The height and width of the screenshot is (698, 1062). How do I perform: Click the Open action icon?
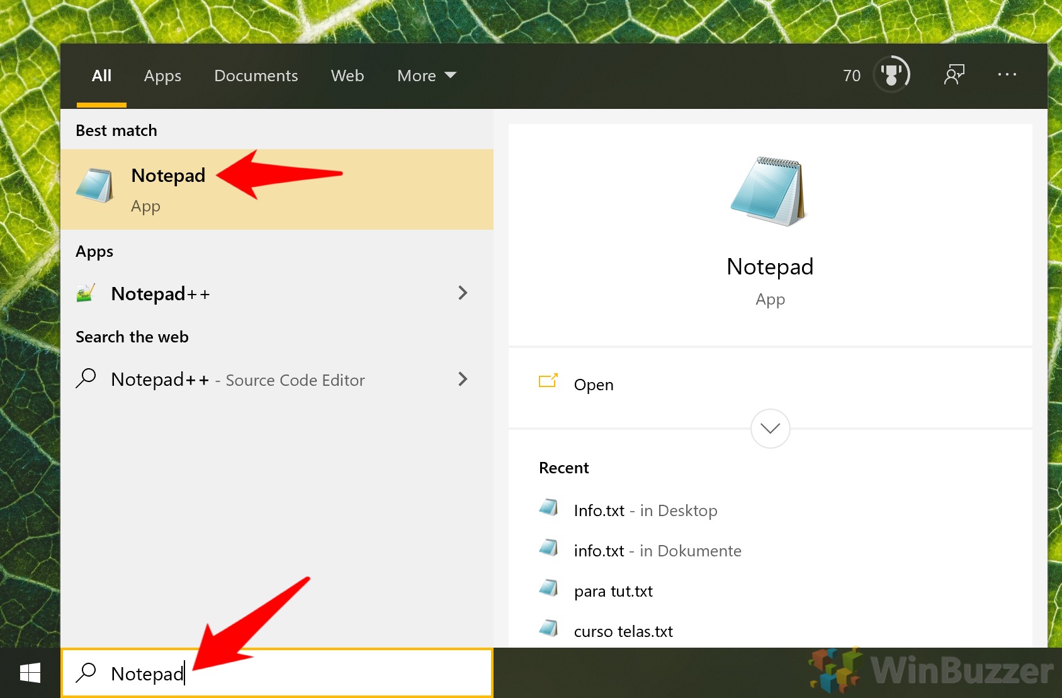(548, 381)
